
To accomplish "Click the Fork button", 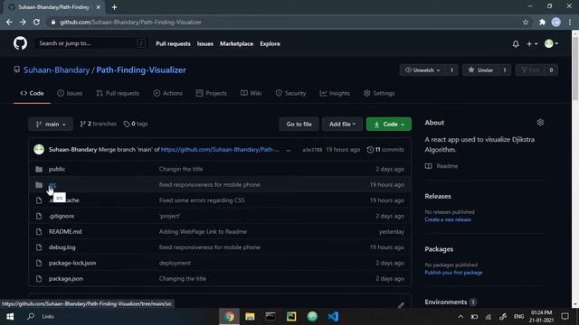I will tap(530, 70).
